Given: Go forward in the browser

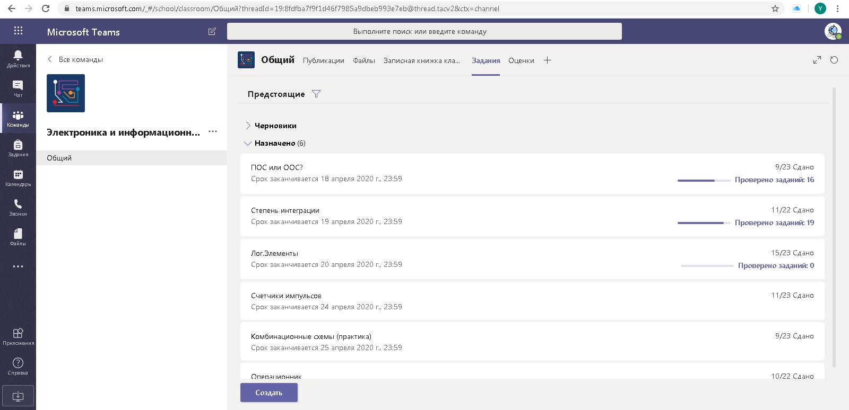Looking at the screenshot, I should (29, 8).
